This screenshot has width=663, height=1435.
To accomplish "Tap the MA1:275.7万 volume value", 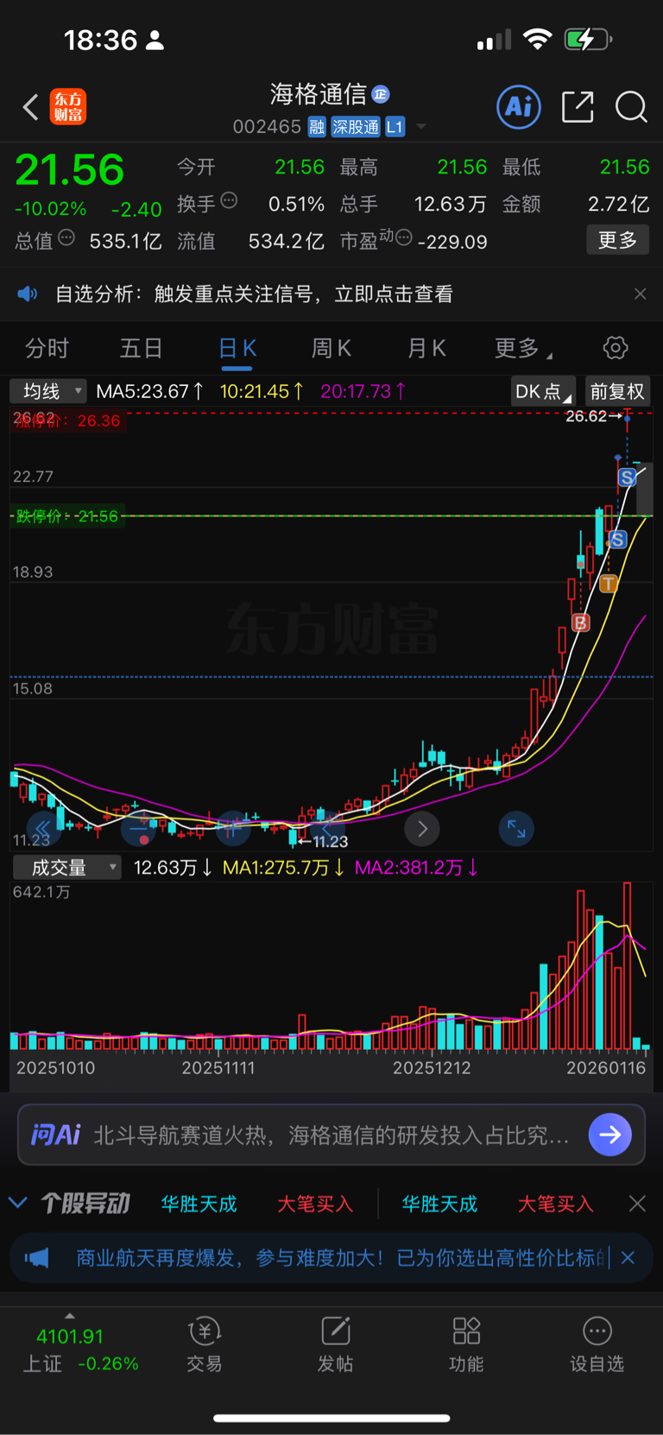I will [284, 867].
